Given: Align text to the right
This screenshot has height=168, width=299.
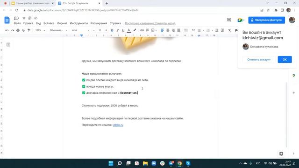Looking at the screenshot, I should (173, 30).
